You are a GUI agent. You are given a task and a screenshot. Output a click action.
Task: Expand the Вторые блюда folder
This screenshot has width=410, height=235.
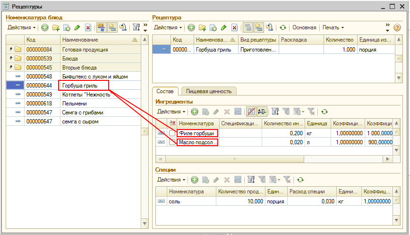pos(11,68)
